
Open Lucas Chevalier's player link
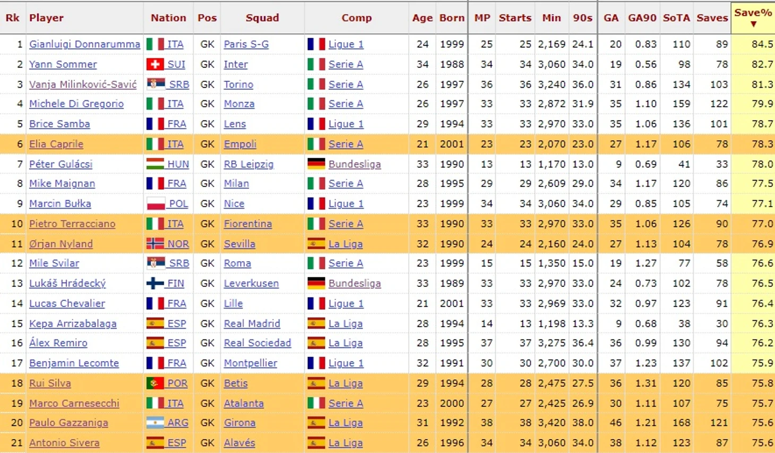pyautogui.click(x=67, y=303)
